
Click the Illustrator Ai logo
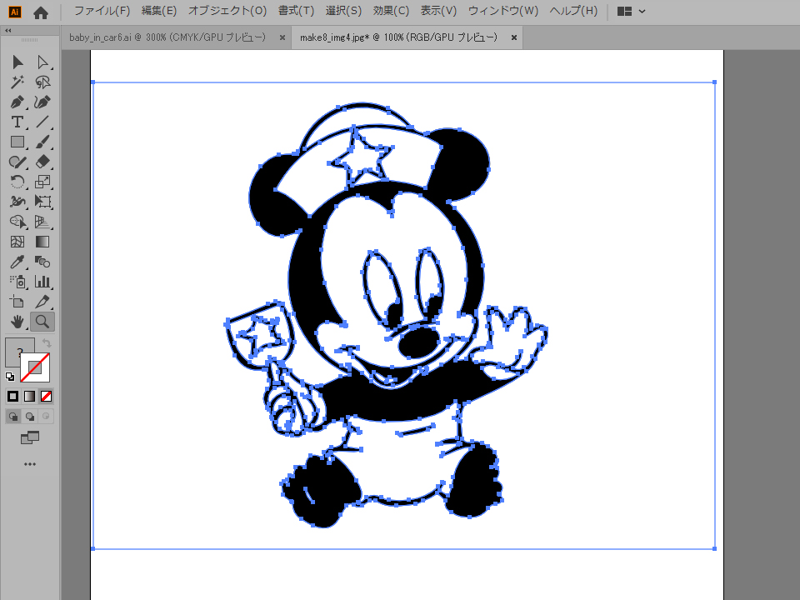coord(15,12)
